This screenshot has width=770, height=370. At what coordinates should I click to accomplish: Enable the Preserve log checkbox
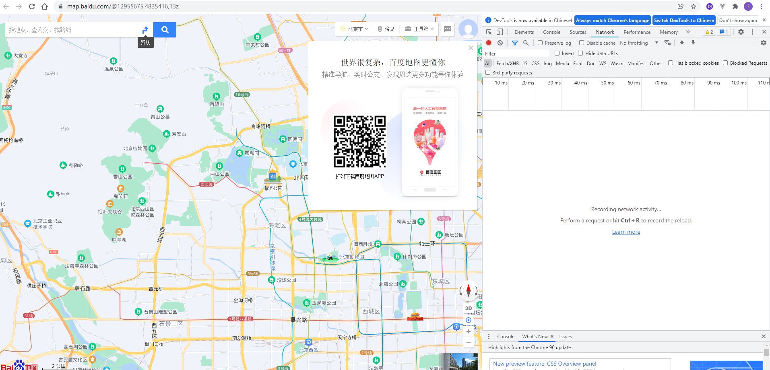click(539, 43)
